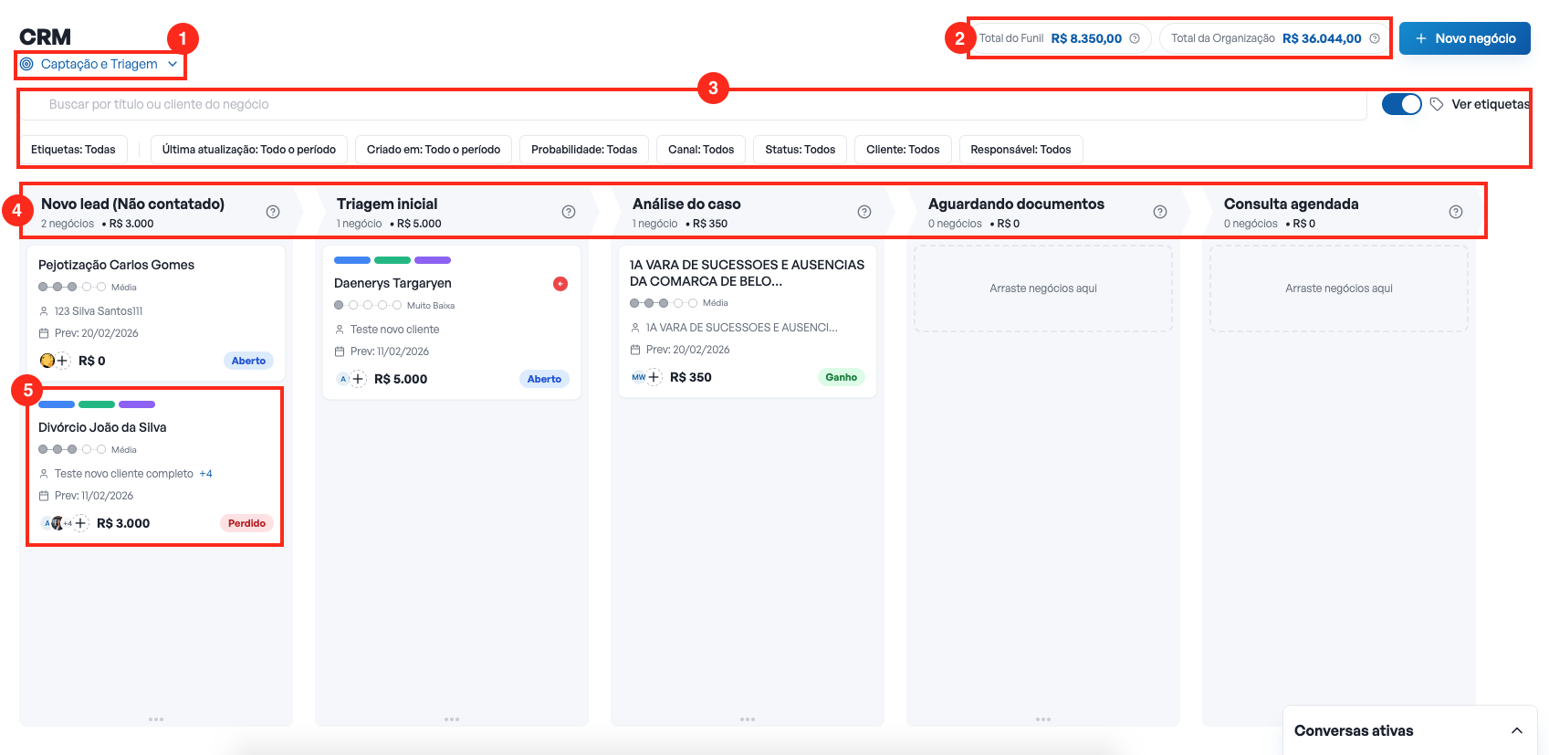1549x755 pixels.
Task: Open the Última atualização filter
Action: [249, 150]
